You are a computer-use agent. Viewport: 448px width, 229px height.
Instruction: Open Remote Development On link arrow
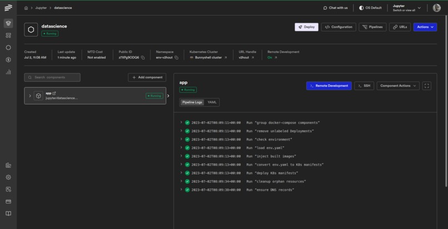276,58
